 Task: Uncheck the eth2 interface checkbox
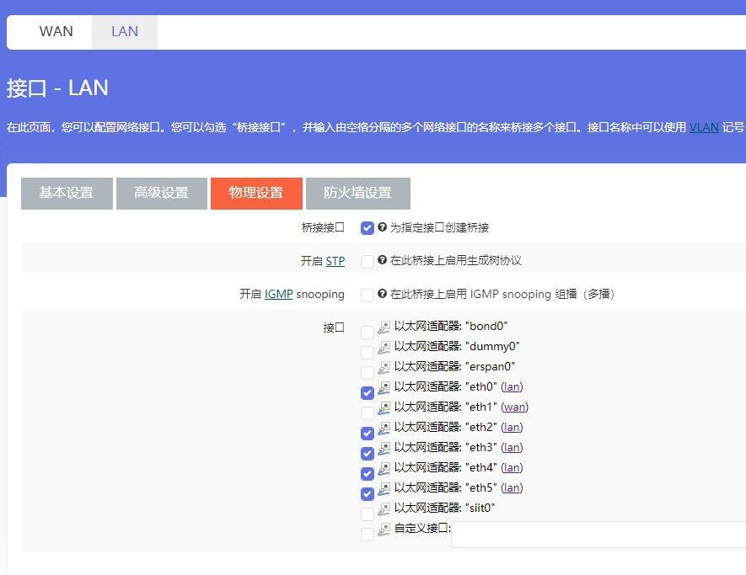(368, 434)
